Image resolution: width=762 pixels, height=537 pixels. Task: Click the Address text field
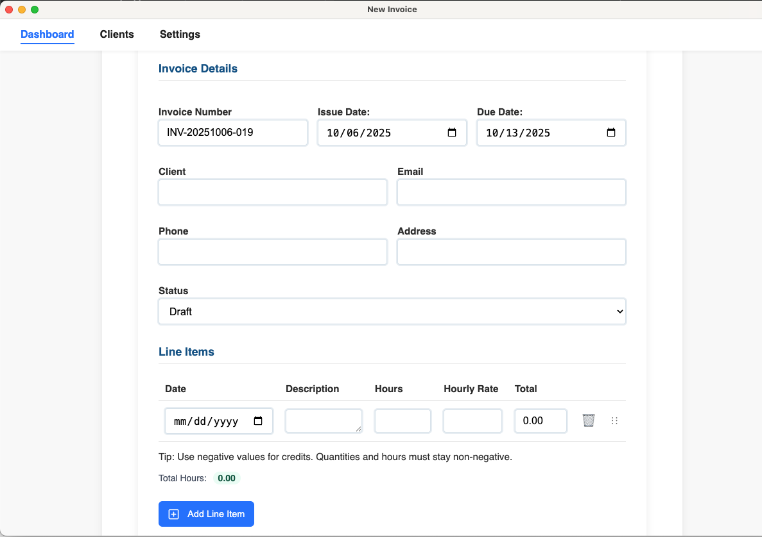coord(511,252)
